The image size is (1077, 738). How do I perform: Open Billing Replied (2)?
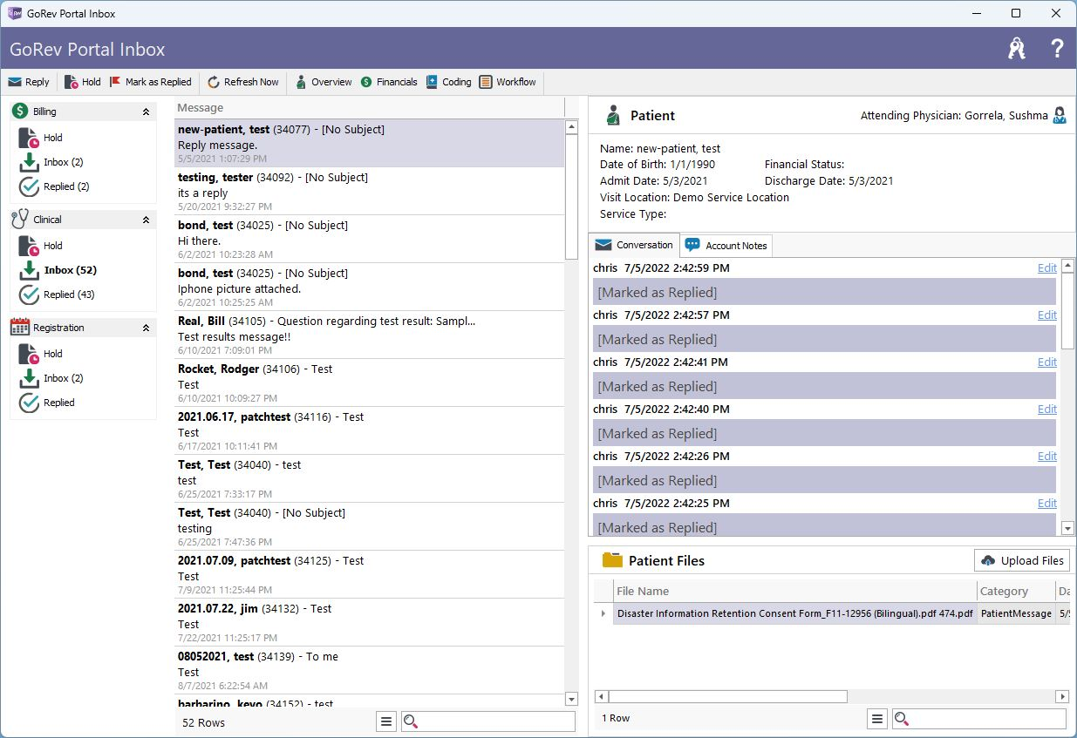coord(54,186)
